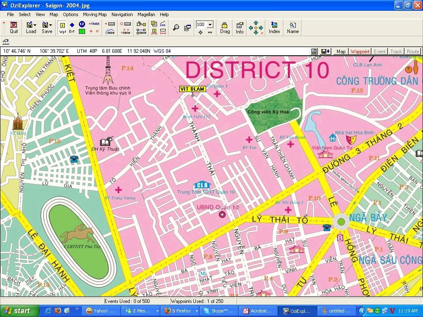Viewport: 423px width, 317px height.
Task: Expand hidden system tray icons arrow
Action: [361, 311]
